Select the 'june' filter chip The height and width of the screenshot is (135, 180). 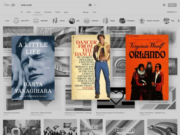click(x=7, y=21)
